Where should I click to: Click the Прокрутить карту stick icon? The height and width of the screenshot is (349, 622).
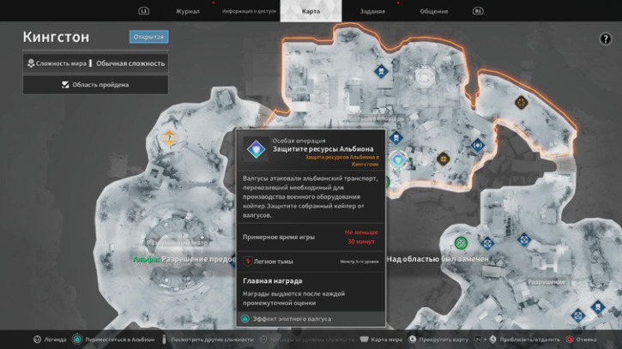point(413,339)
